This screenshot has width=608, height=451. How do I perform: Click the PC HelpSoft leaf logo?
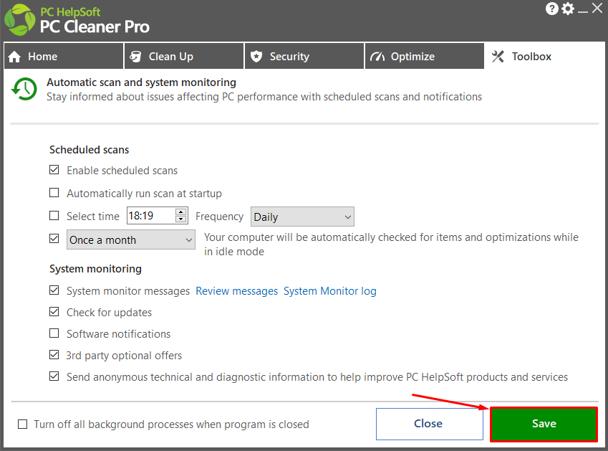tap(19, 20)
